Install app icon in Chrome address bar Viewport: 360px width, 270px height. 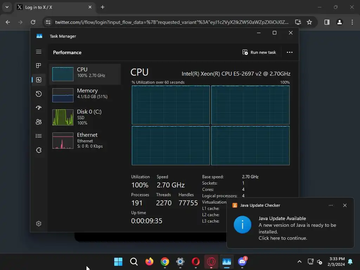[298, 22]
